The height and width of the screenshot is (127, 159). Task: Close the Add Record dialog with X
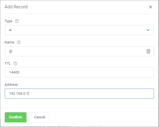click(150, 7)
